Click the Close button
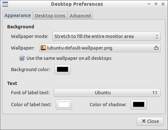Screen dimensions: 168x130 point(150,121)
